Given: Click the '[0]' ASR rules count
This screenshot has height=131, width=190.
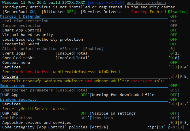Looking at the screenshot, I should pyautogui.click(x=172, y=48).
